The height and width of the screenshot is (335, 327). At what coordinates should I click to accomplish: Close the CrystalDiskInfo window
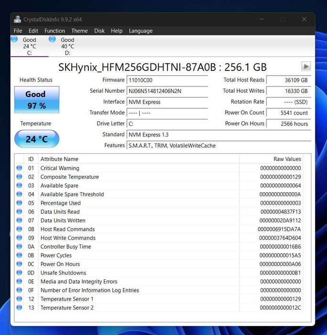(304, 19)
